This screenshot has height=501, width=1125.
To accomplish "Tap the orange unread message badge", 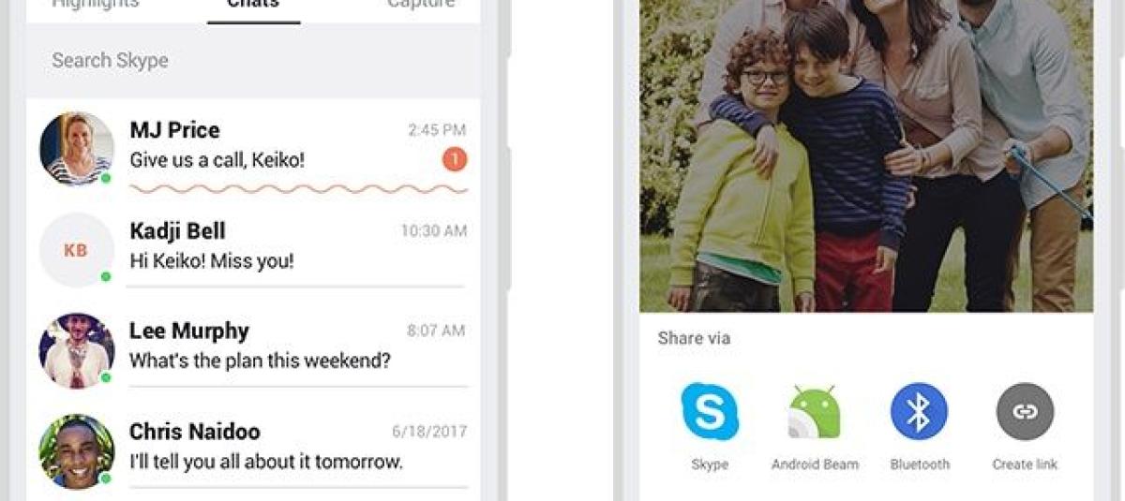I will [455, 160].
